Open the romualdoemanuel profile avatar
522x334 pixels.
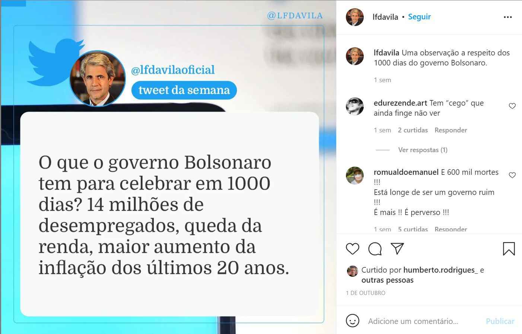(354, 176)
